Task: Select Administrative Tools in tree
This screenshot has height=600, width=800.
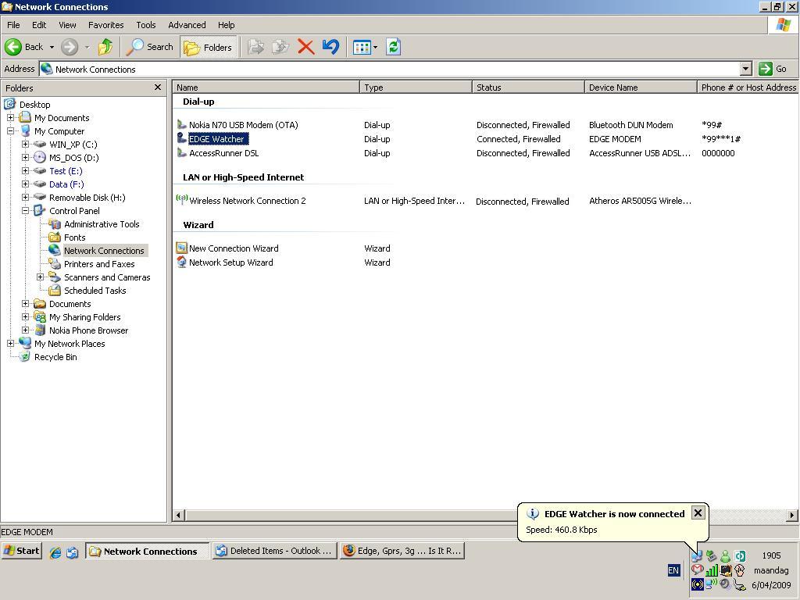Action: (102, 224)
